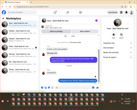Click the back arrow next to Marketplace
Image resolution: width=137 pixels, height=110 pixels.
tap(3, 18)
